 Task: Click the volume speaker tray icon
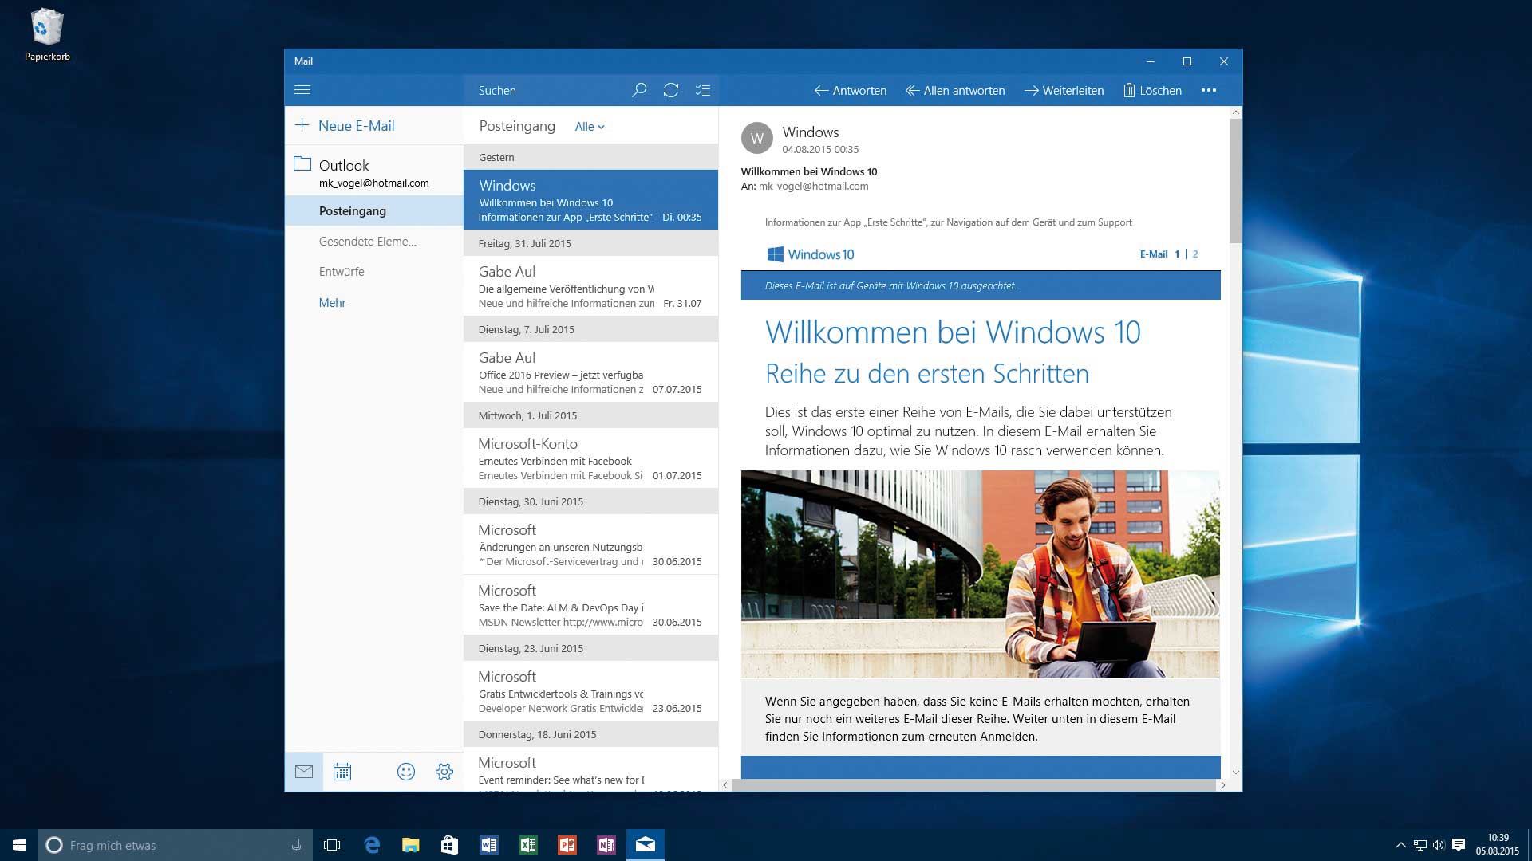point(1439,845)
